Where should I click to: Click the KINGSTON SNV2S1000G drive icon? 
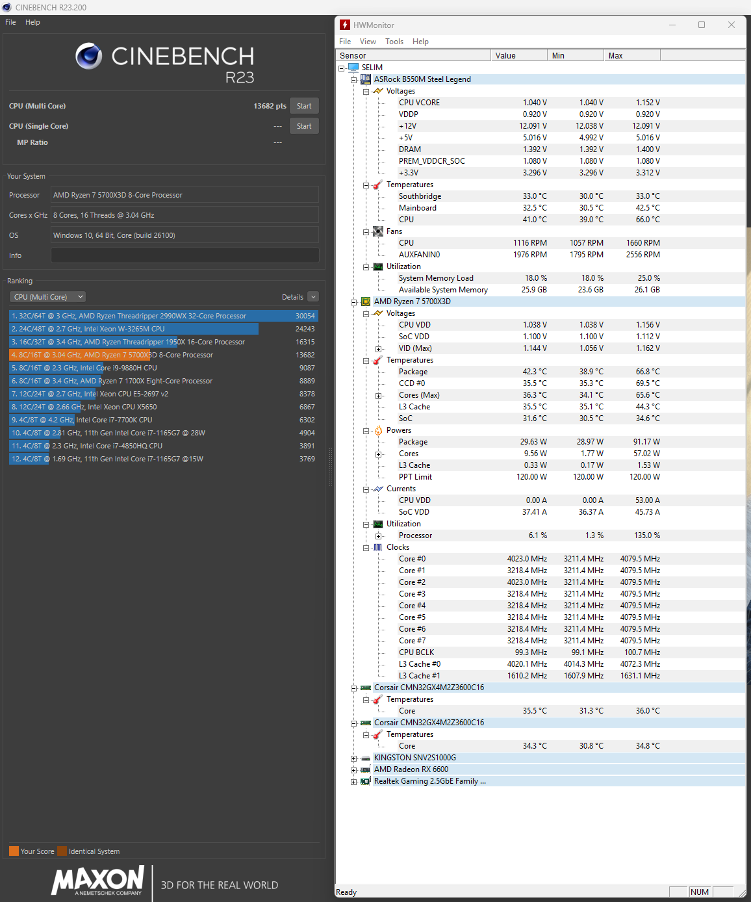pos(366,758)
